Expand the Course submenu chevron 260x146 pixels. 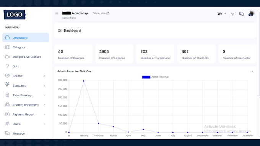44,76
